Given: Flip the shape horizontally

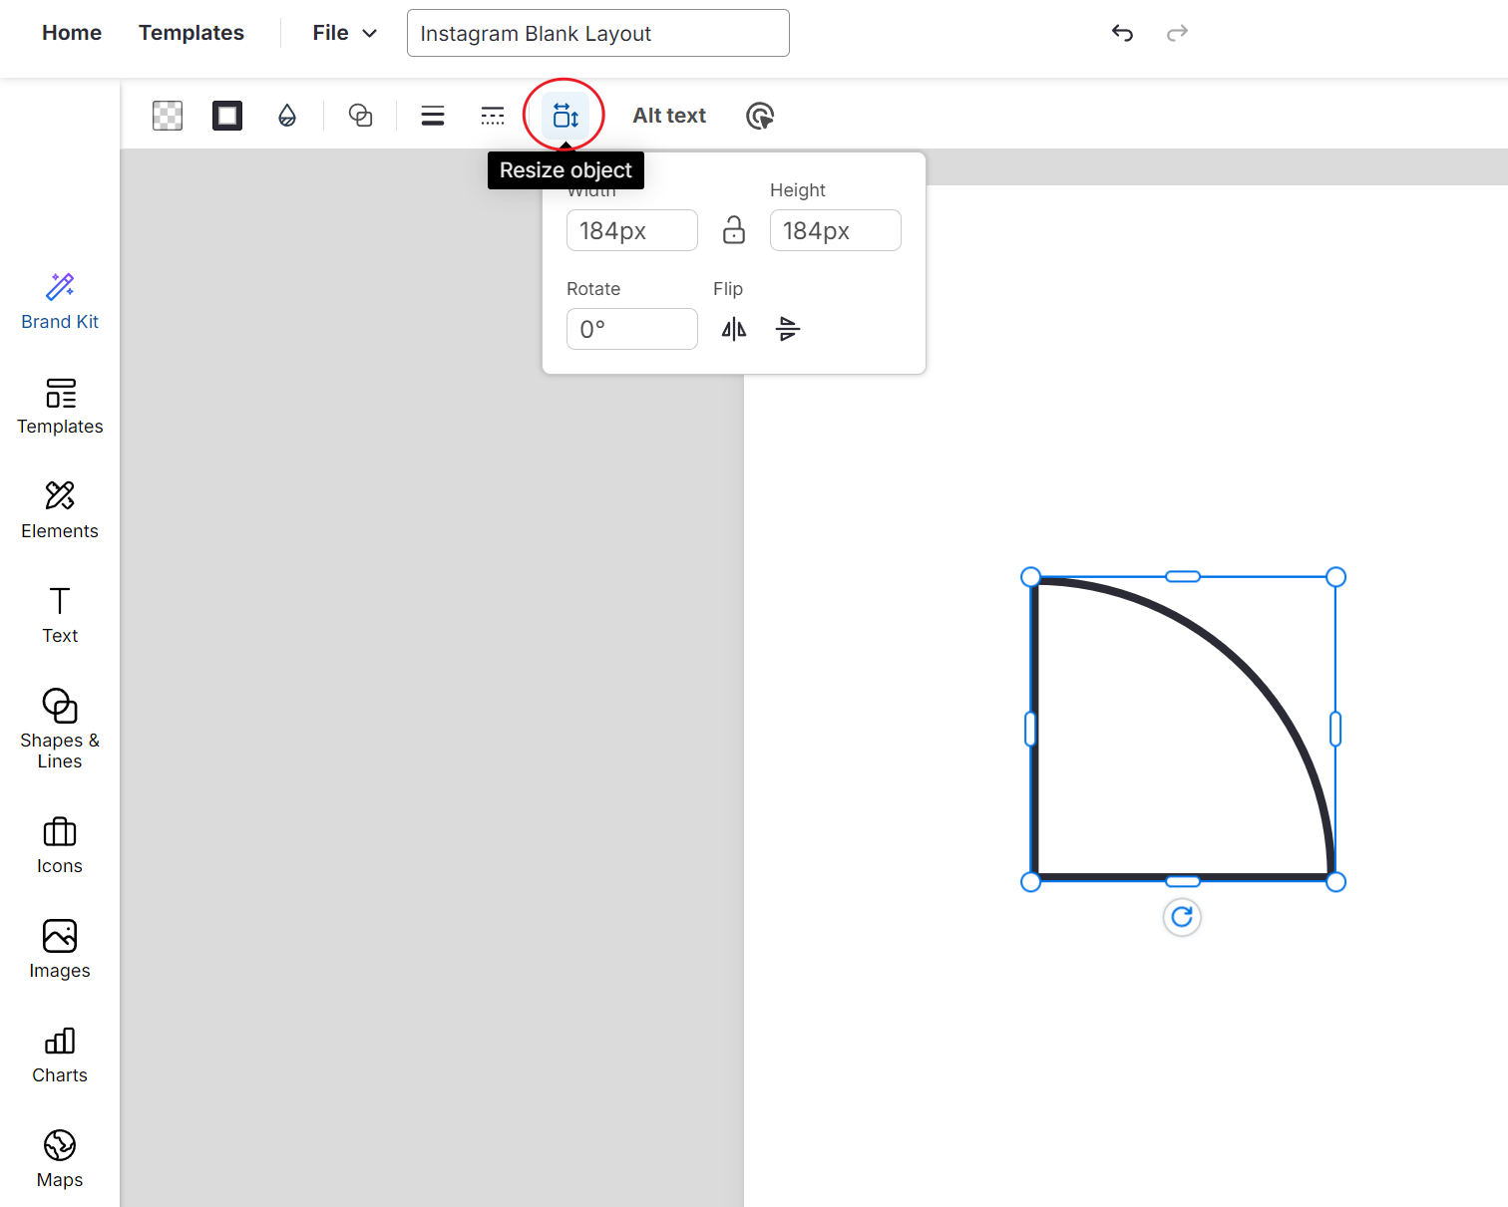Looking at the screenshot, I should (734, 329).
